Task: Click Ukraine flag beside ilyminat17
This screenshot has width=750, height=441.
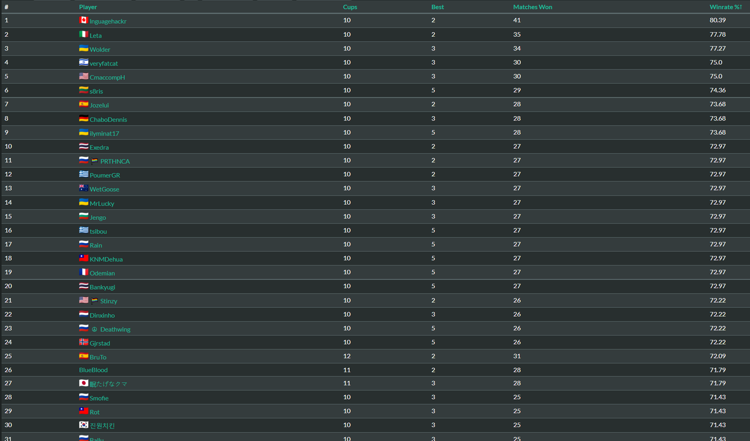Action: click(84, 132)
